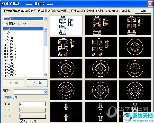
Task: Select tps_32_t in the block list
Action: 23,60
